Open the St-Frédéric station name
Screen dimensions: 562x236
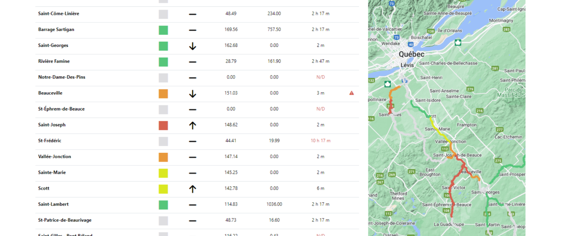49,141
